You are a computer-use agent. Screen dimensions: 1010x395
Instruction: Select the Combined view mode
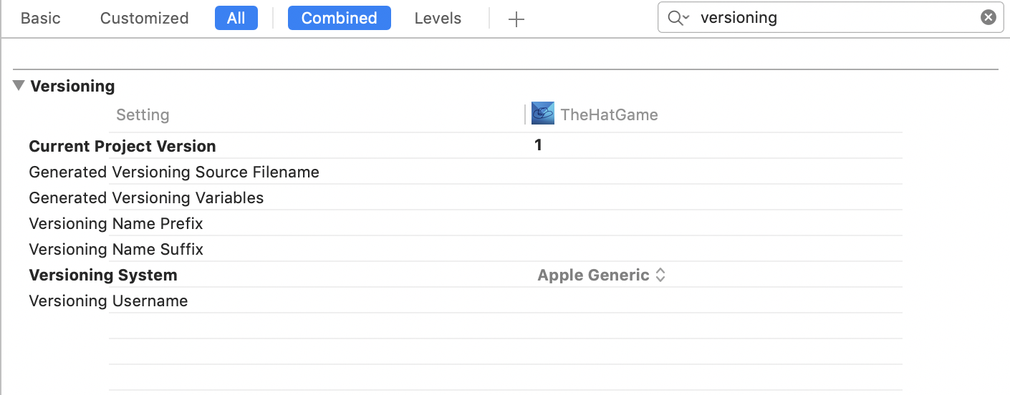339,19
